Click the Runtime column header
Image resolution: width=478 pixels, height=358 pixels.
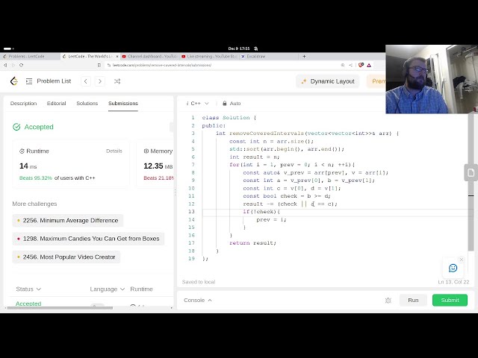pos(141,289)
